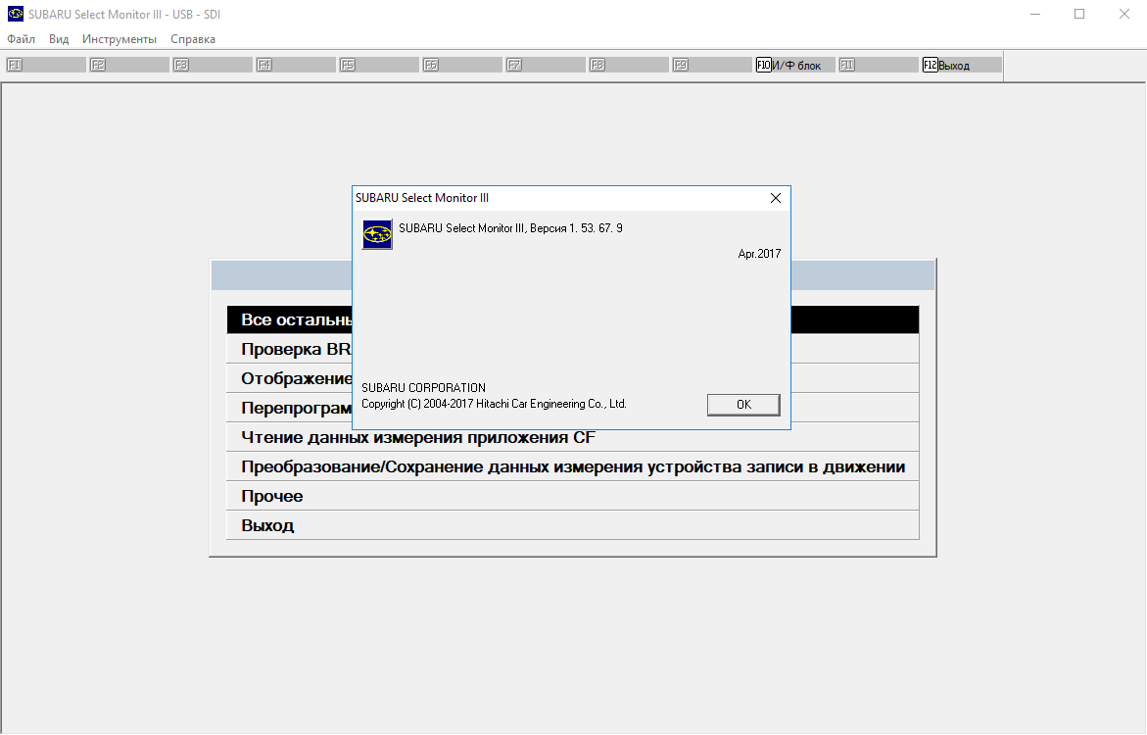Click the F3 function key button
Image resolution: width=1147 pixels, height=735 pixels.
213,65
